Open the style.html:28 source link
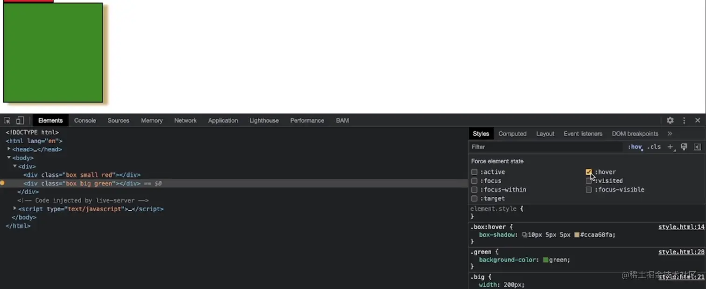706x289 pixels. click(681, 252)
